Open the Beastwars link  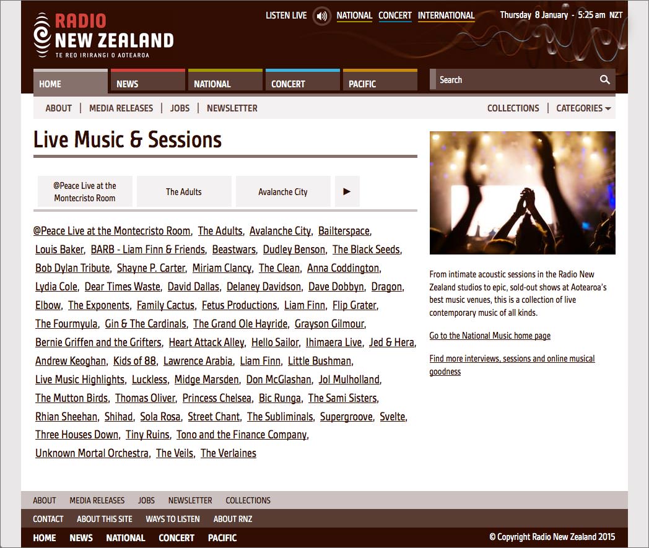coord(234,250)
